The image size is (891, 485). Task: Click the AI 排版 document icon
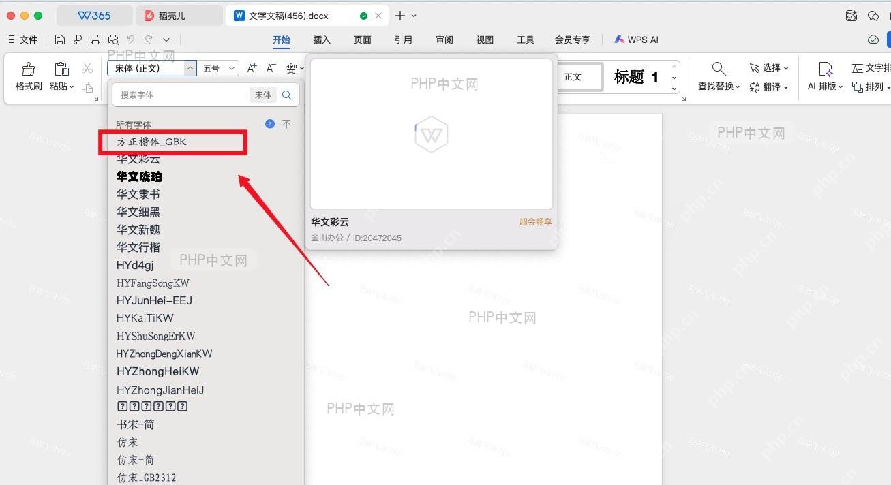(826, 69)
